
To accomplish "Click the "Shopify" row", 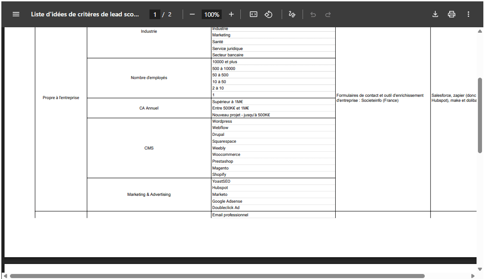I will 273,174.
